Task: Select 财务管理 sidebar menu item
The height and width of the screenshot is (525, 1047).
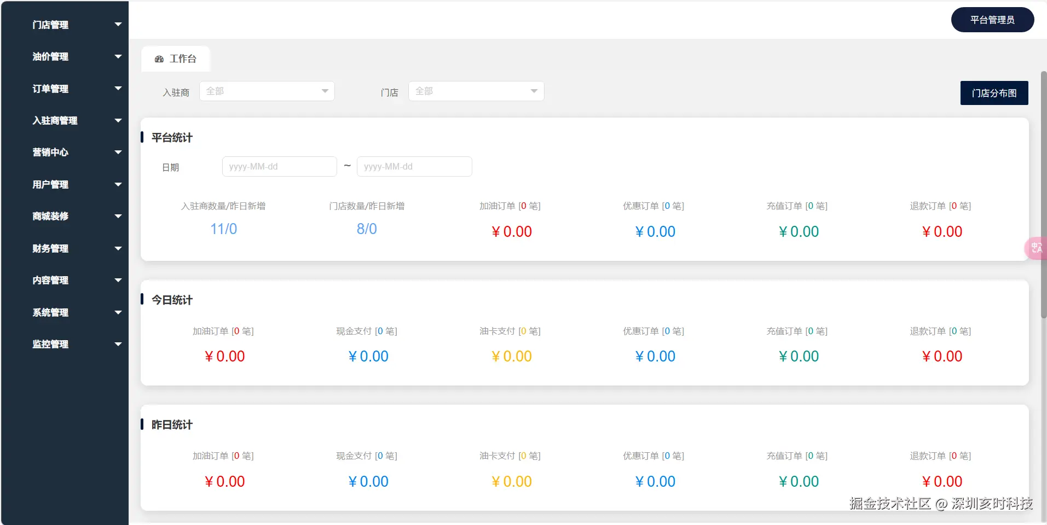Action: coord(50,248)
